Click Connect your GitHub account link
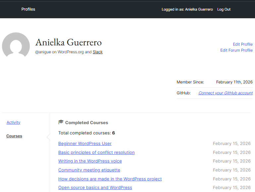The height and width of the screenshot is (192, 255). coord(226,93)
